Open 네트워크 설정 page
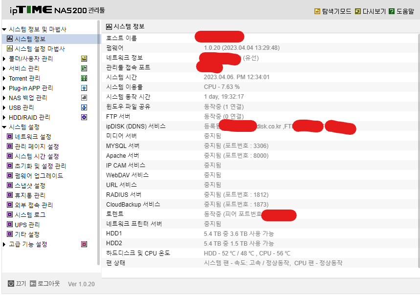420x295 pixels. tap(33, 137)
